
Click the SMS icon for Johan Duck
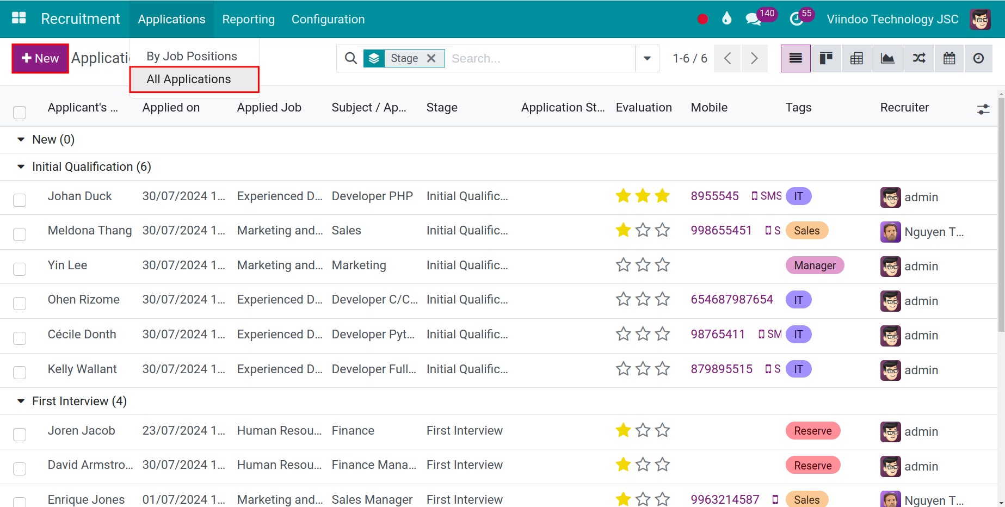point(766,196)
